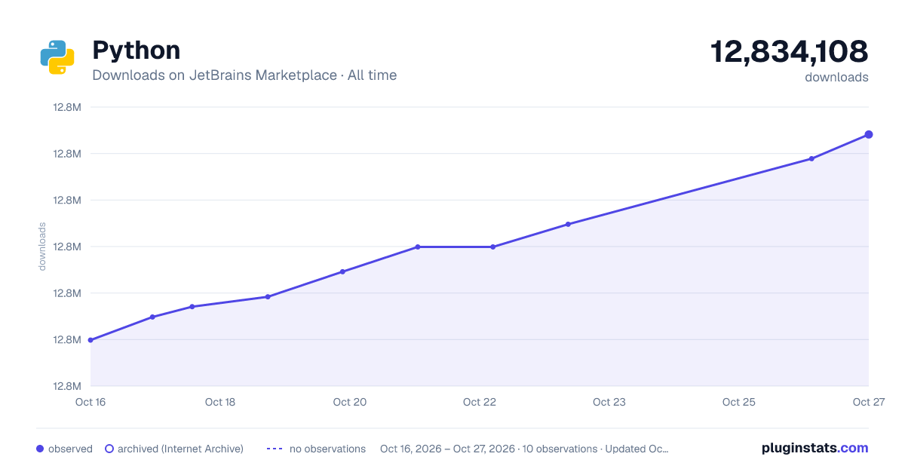Click the 'Oct 25' x-axis label
905x475 pixels.
click(x=739, y=402)
